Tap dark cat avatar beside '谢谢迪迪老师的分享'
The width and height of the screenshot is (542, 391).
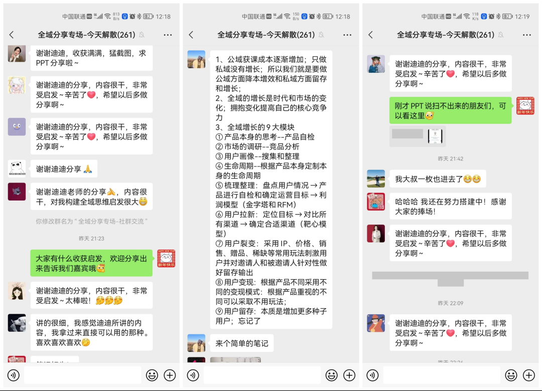pyautogui.click(x=17, y=191)
